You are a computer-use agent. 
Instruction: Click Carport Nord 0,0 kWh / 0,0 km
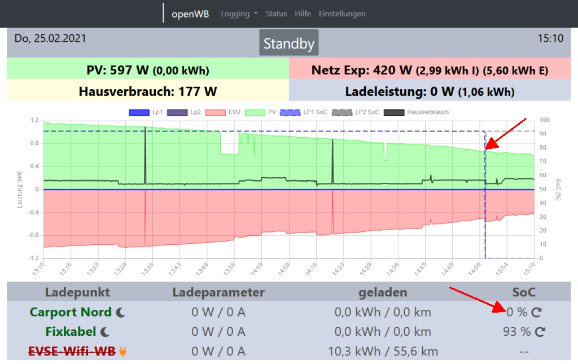[383, 313]
